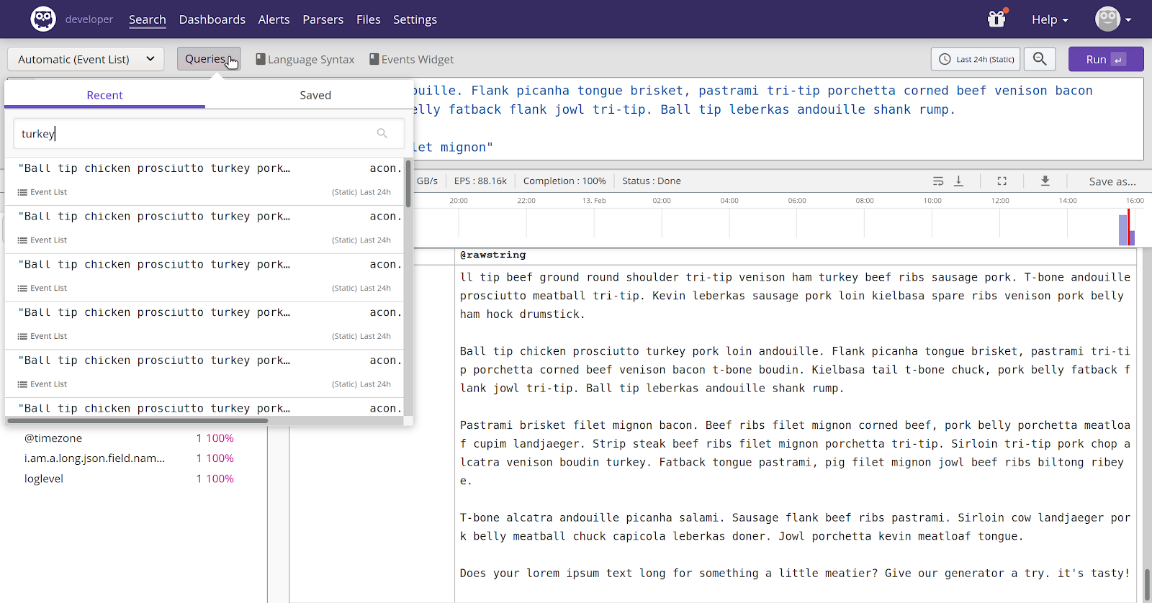The width and height of the screenshot is (1152, 603).
Task: Click the clock icon in time selector
Action: click(945, 59)
